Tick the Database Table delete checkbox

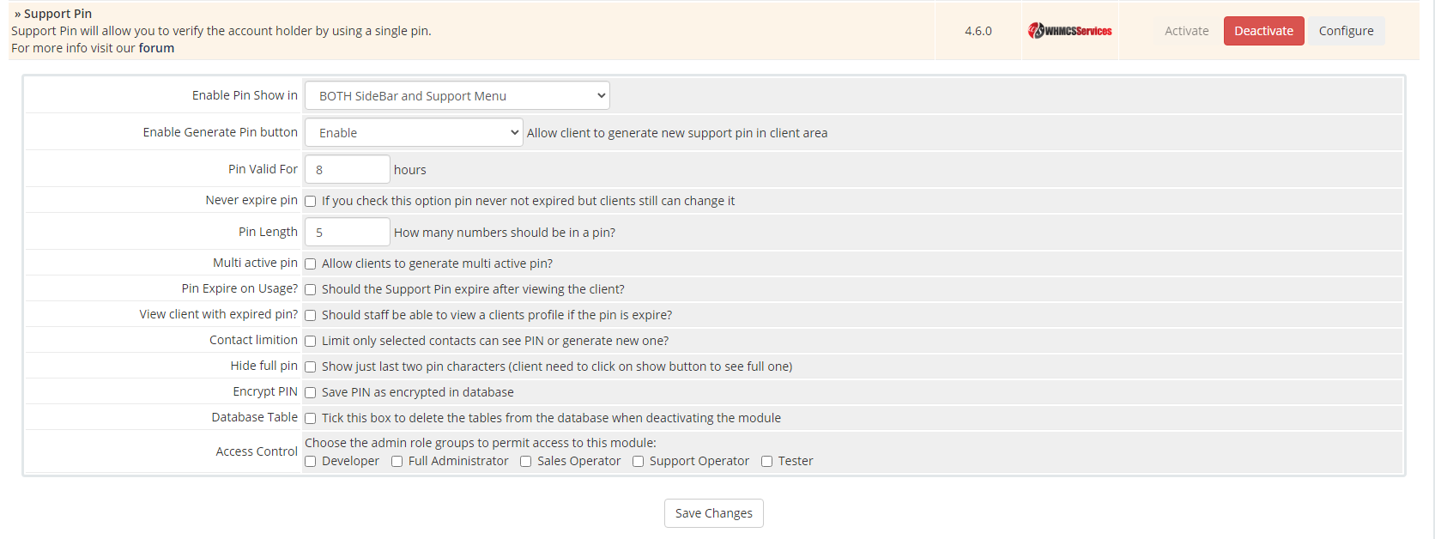pos(311,419)
